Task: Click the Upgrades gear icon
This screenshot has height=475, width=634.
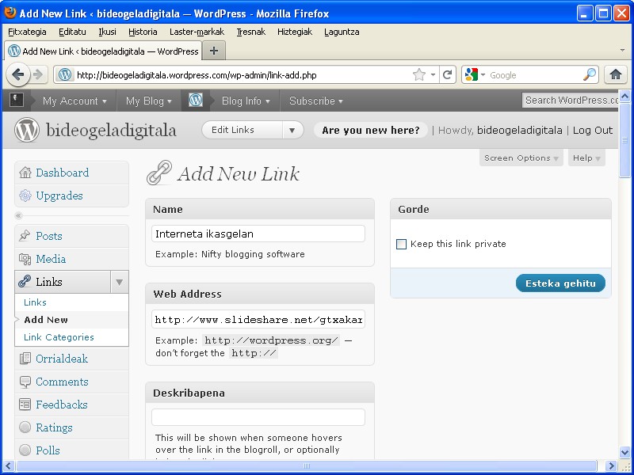Action: [x=25, y=196]
